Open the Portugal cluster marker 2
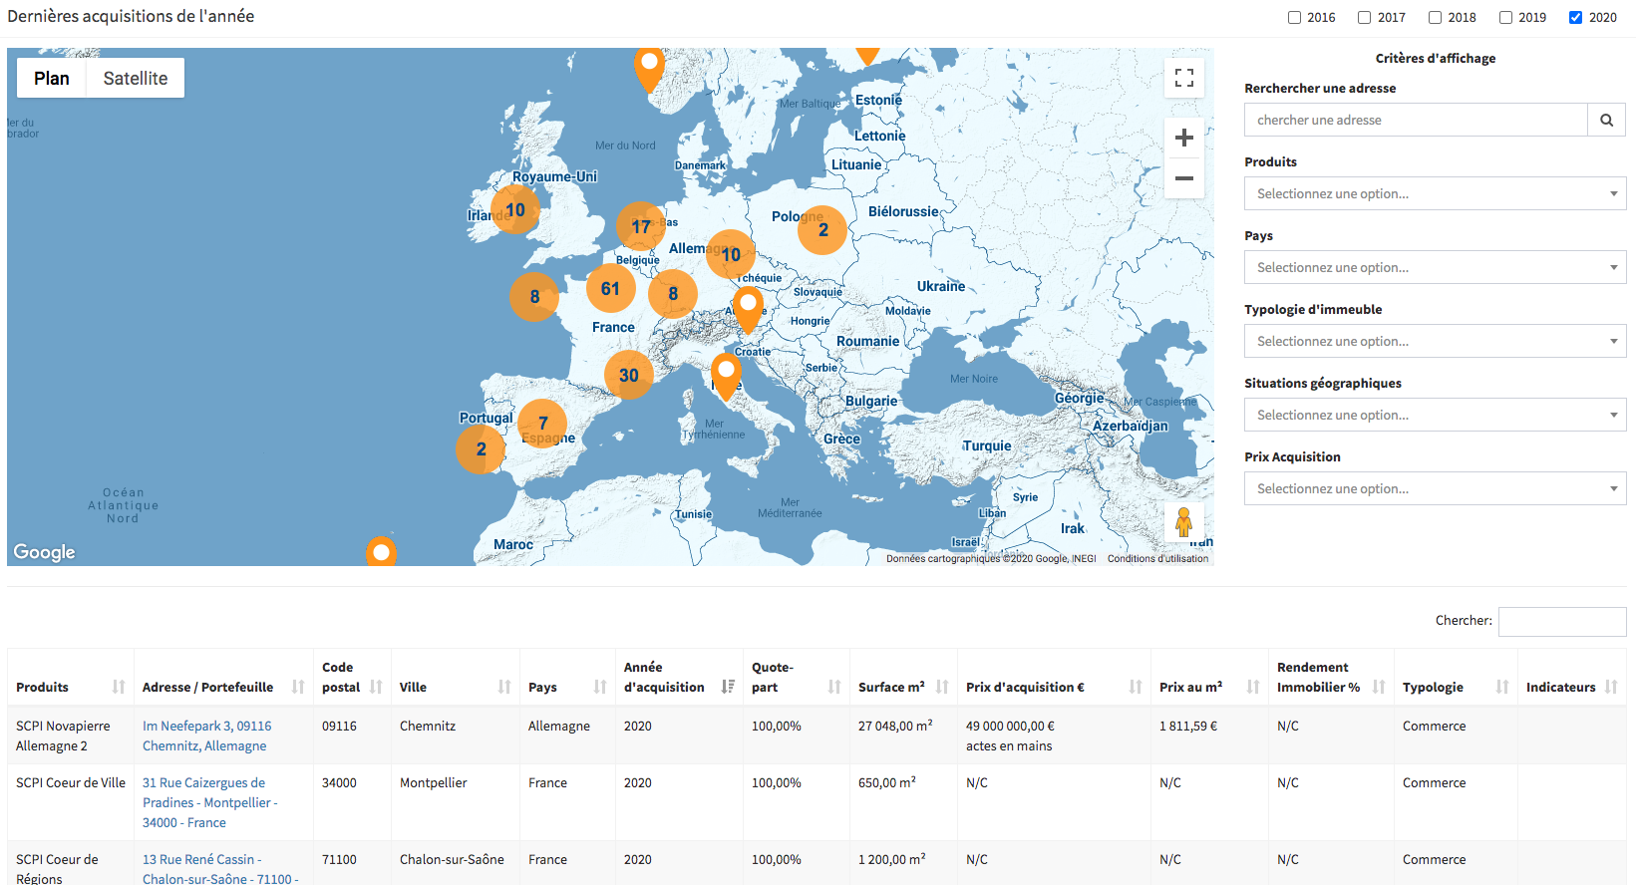The width and height of the screenshot is (1636, 885). point(481,449)
